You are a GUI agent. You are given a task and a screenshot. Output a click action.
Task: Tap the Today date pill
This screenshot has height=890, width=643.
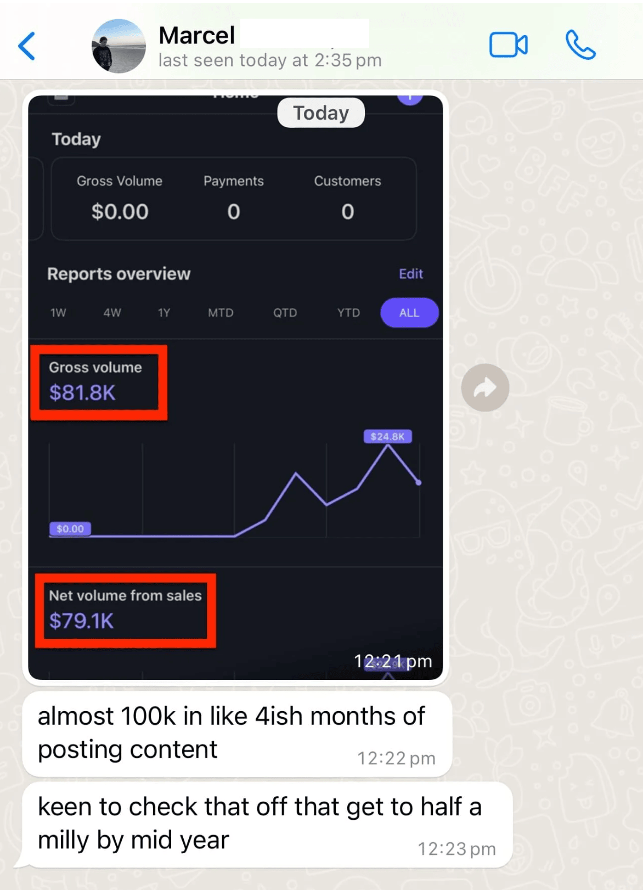(x=321, y=113)
